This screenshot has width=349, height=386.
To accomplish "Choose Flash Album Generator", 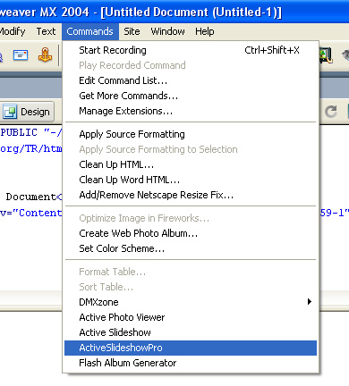I will [191, 363].
